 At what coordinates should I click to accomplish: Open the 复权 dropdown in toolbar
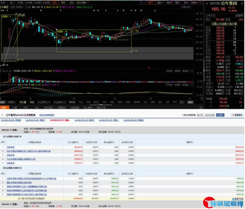pos(152,3)
